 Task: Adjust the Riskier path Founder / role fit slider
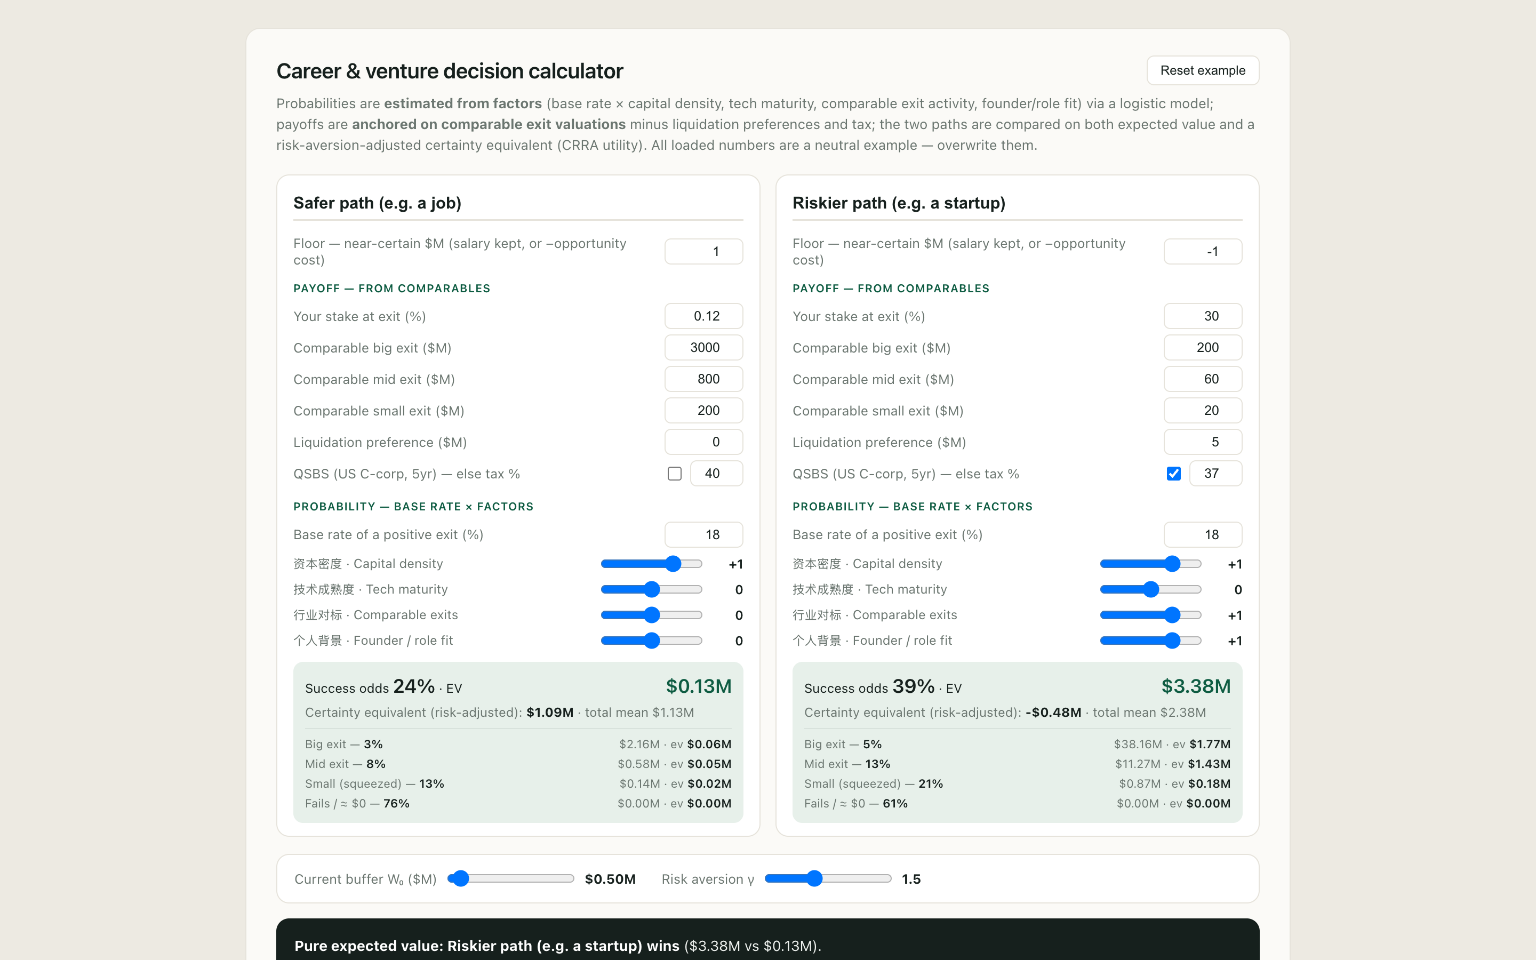pos(1150,641)
